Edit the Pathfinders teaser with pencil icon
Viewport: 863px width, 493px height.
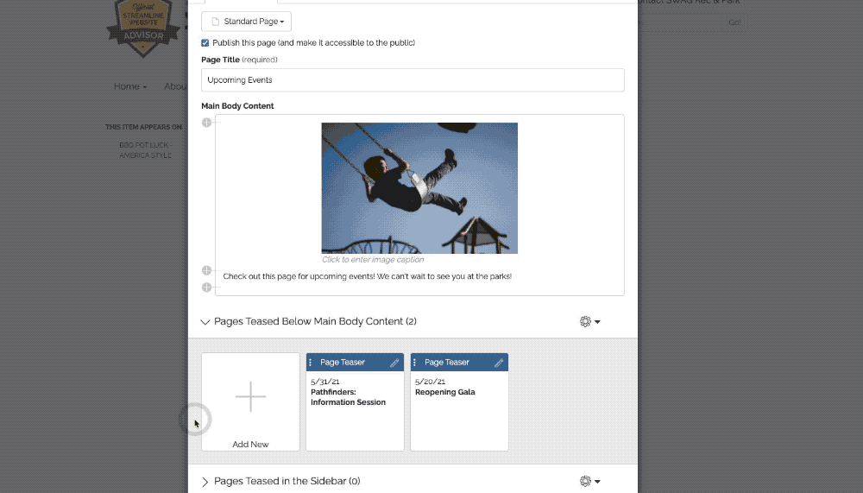[x=394, y=363]
